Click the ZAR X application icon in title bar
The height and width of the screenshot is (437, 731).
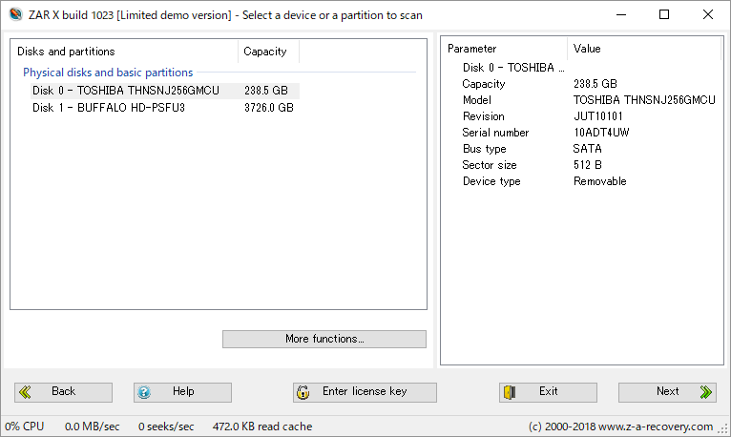(14, 15)
